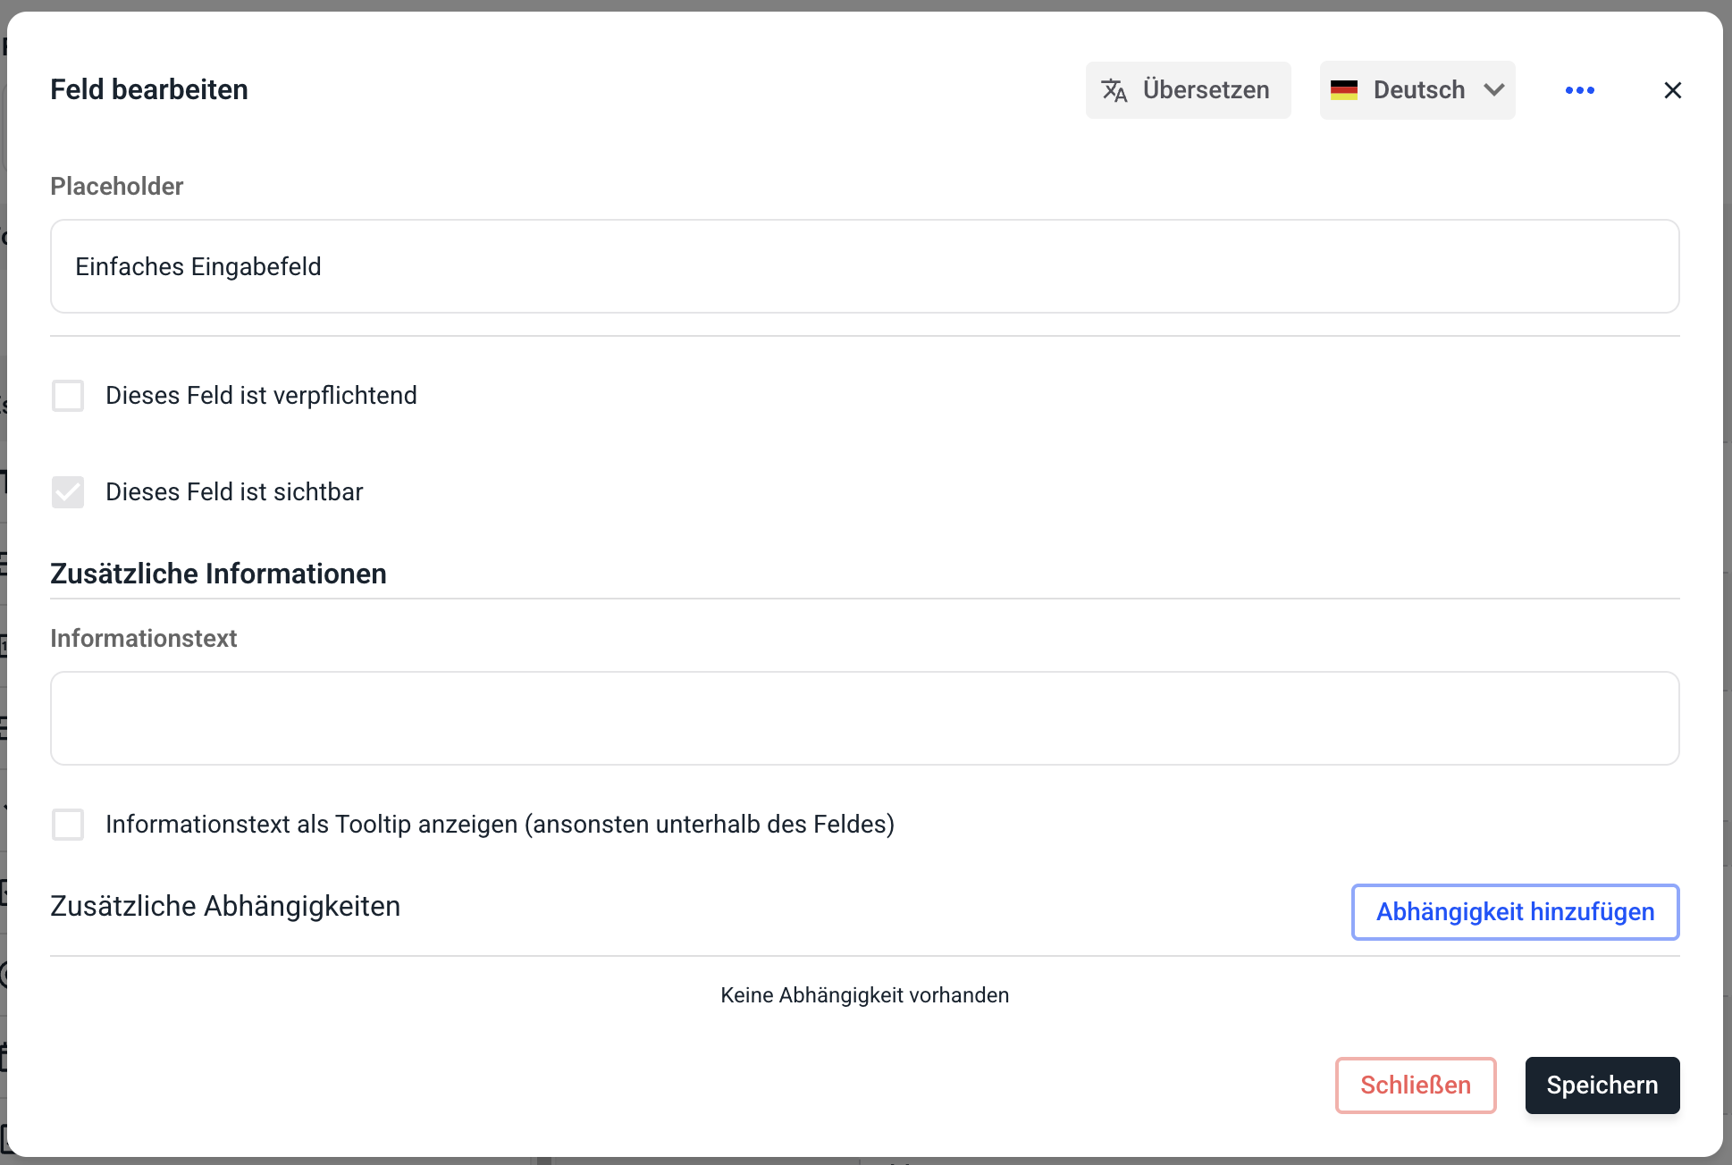Click the Zusätzliche Abhängigkeiten section heading
Screen dimensions: 1732x1165
pos(225,906)
